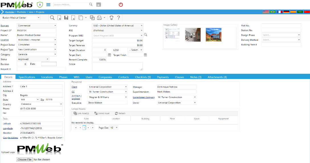Viewport: 310px width, 163px height.
Task: Click the Google Address label link
Action: (11, 138)
